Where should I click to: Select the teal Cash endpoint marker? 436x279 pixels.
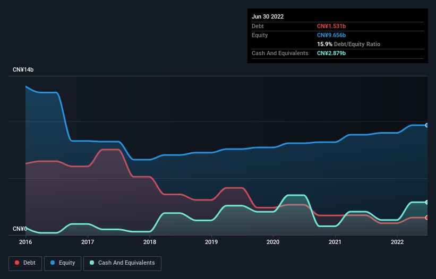coord(427,203)
